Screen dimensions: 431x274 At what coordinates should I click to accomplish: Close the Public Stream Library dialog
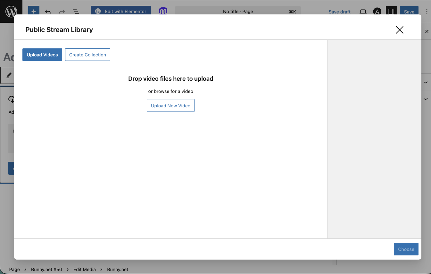click(399, 30)
